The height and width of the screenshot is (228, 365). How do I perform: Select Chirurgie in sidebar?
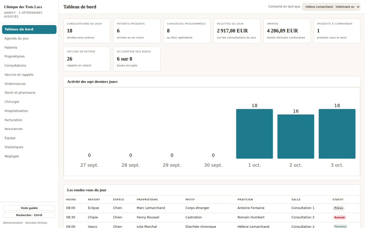click(x=29, y=102)
